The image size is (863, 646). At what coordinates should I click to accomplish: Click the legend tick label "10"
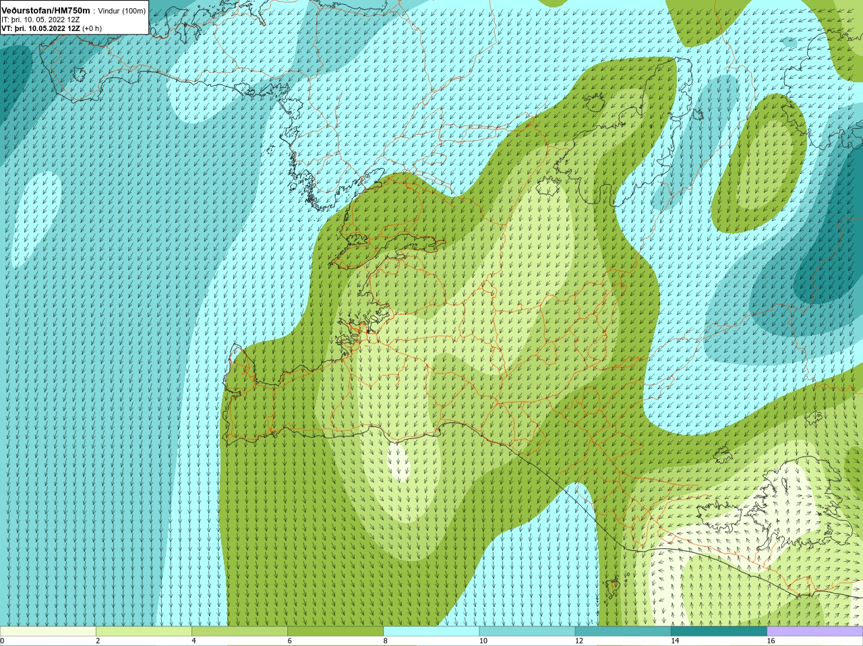[x=483, y=641]
